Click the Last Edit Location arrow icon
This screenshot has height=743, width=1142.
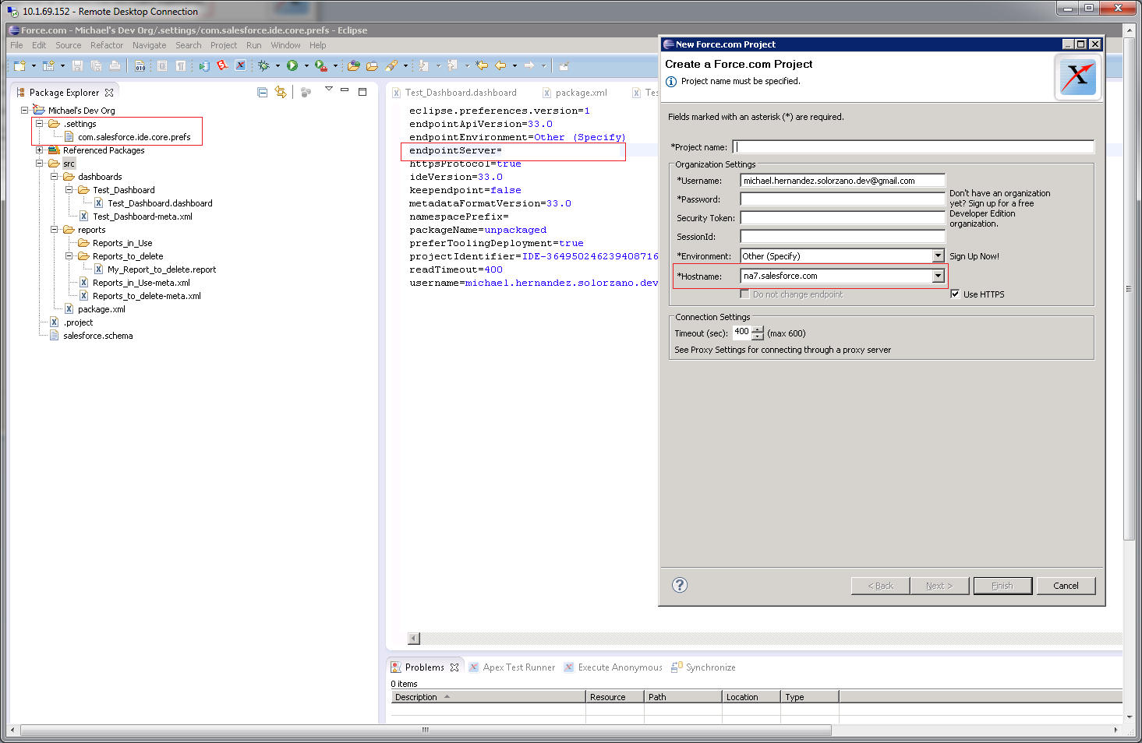(x=482, y=66)
